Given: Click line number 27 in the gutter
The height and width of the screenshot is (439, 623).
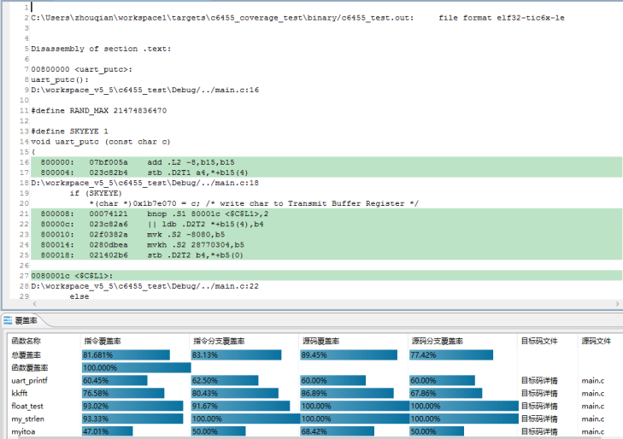Looking at the screenshot, I should pyautogui.click(x=24, y=276).
